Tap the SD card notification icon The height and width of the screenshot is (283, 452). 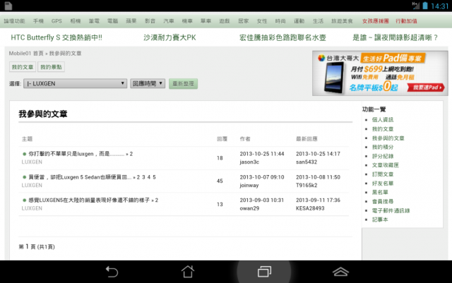(x=8, y=6)
